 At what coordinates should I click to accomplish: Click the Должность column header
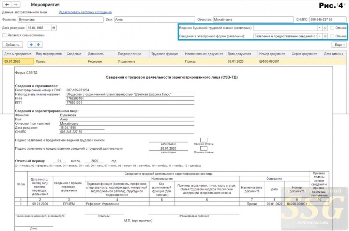(x=101, y=54)
